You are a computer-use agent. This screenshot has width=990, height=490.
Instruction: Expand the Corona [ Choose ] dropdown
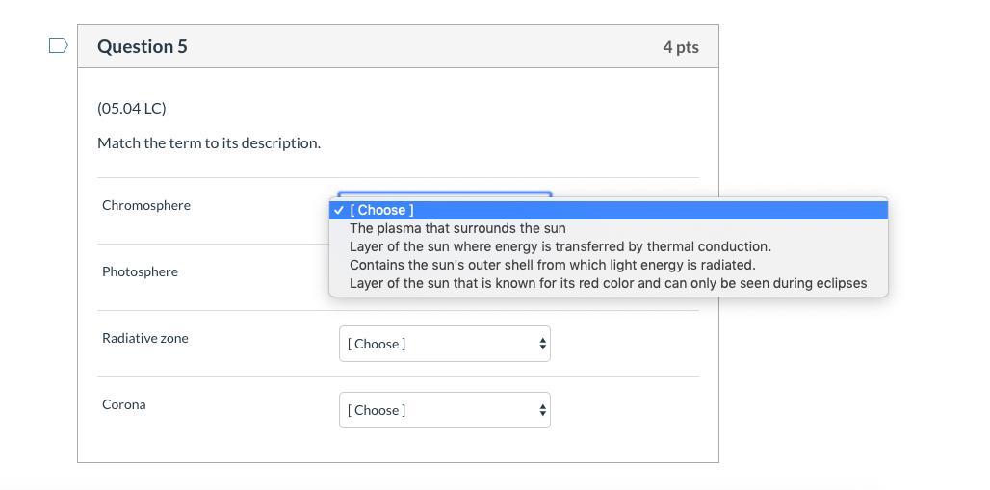tap(443, 410)
